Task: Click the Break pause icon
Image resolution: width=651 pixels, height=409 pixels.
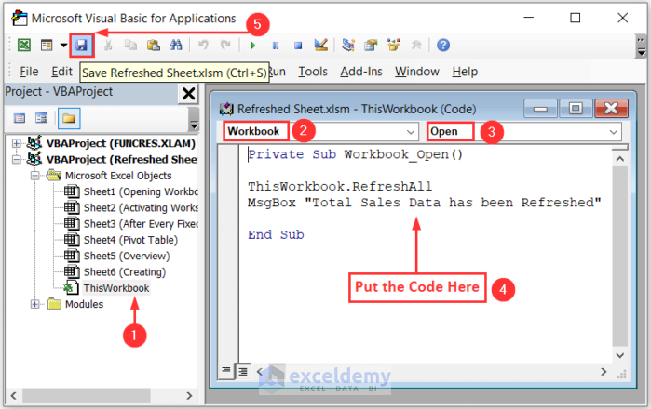Action: tap(276, 46)
